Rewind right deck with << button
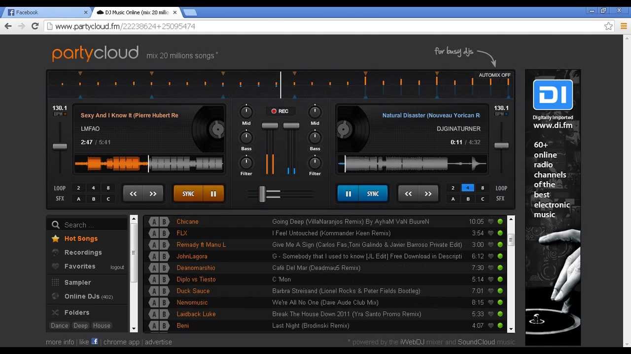Image resolution: width=631 pixels, height=354 pixels. tap(408, 194)
